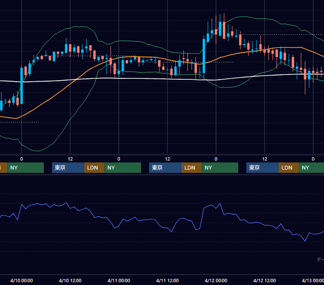Viewport: 324px width, 285px height.
Task: Click the LDN session block for 4/12
Action: [x=289, y=168]
